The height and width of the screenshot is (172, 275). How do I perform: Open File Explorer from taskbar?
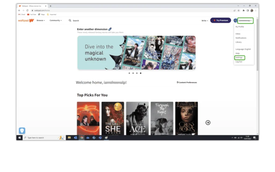click(69, 138)
